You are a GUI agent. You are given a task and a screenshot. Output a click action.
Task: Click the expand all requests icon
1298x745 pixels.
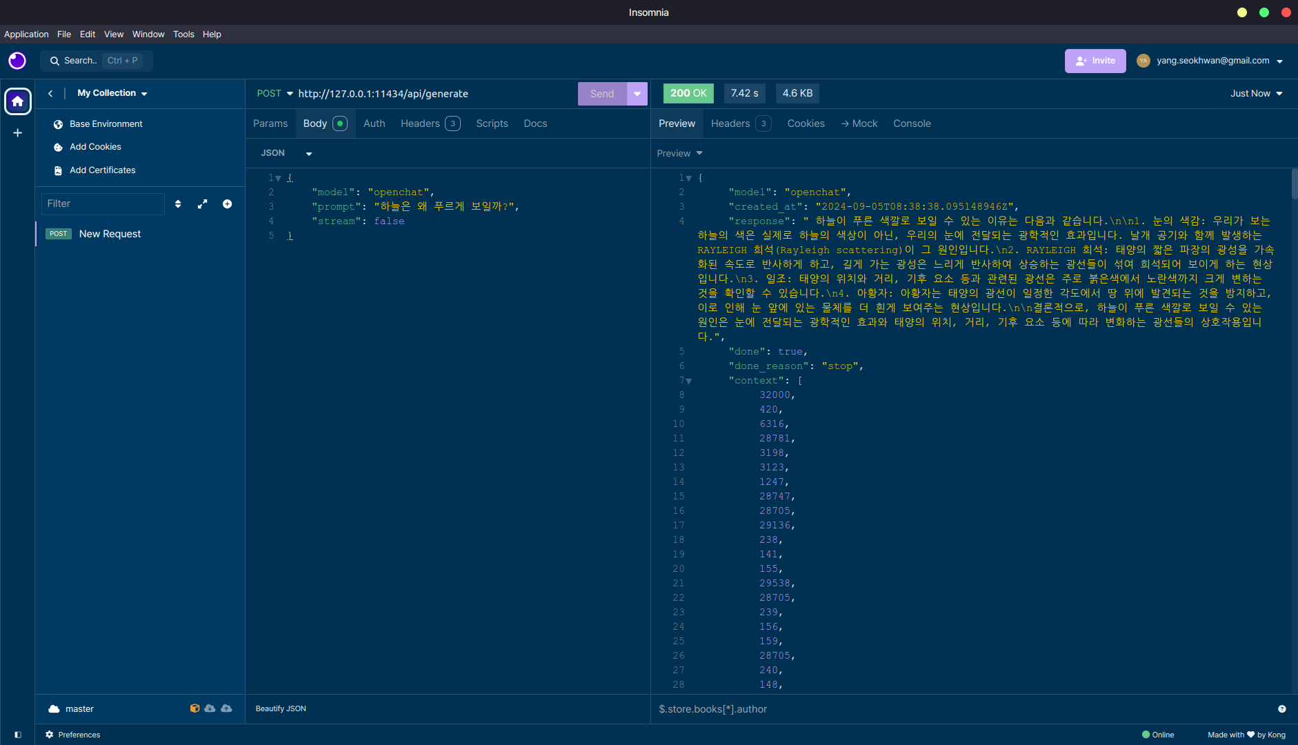click(x=203, y=204)
